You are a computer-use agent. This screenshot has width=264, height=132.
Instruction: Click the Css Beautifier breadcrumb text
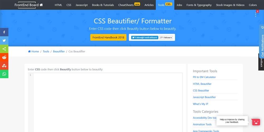click(x=77, y=51)
